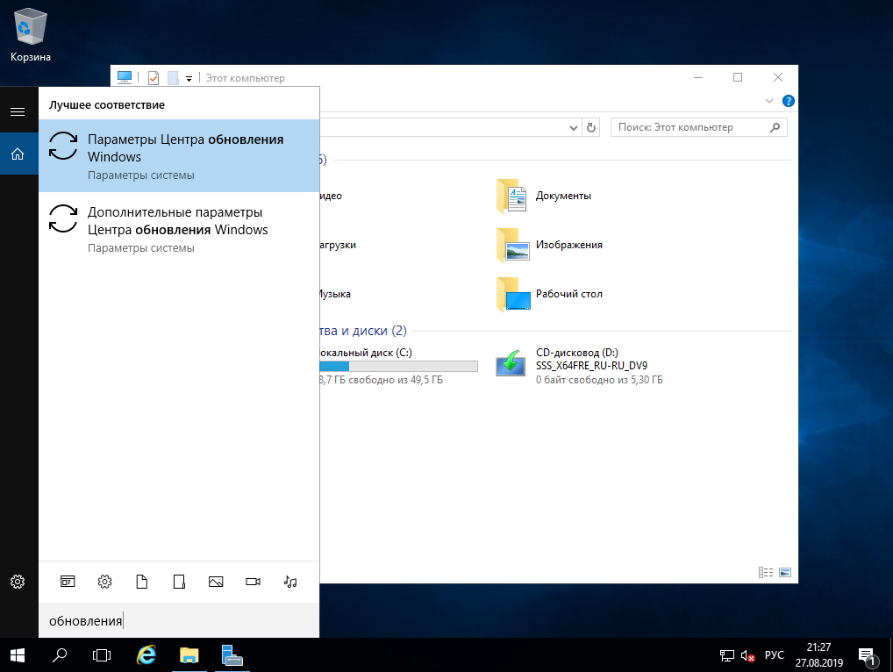Image resolution: width=893 pixels, height=672 pixels.
Task: Filter search results by Music
Action: 291,581
